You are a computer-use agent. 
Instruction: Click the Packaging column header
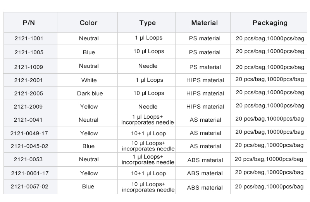(x=270, y=22)
